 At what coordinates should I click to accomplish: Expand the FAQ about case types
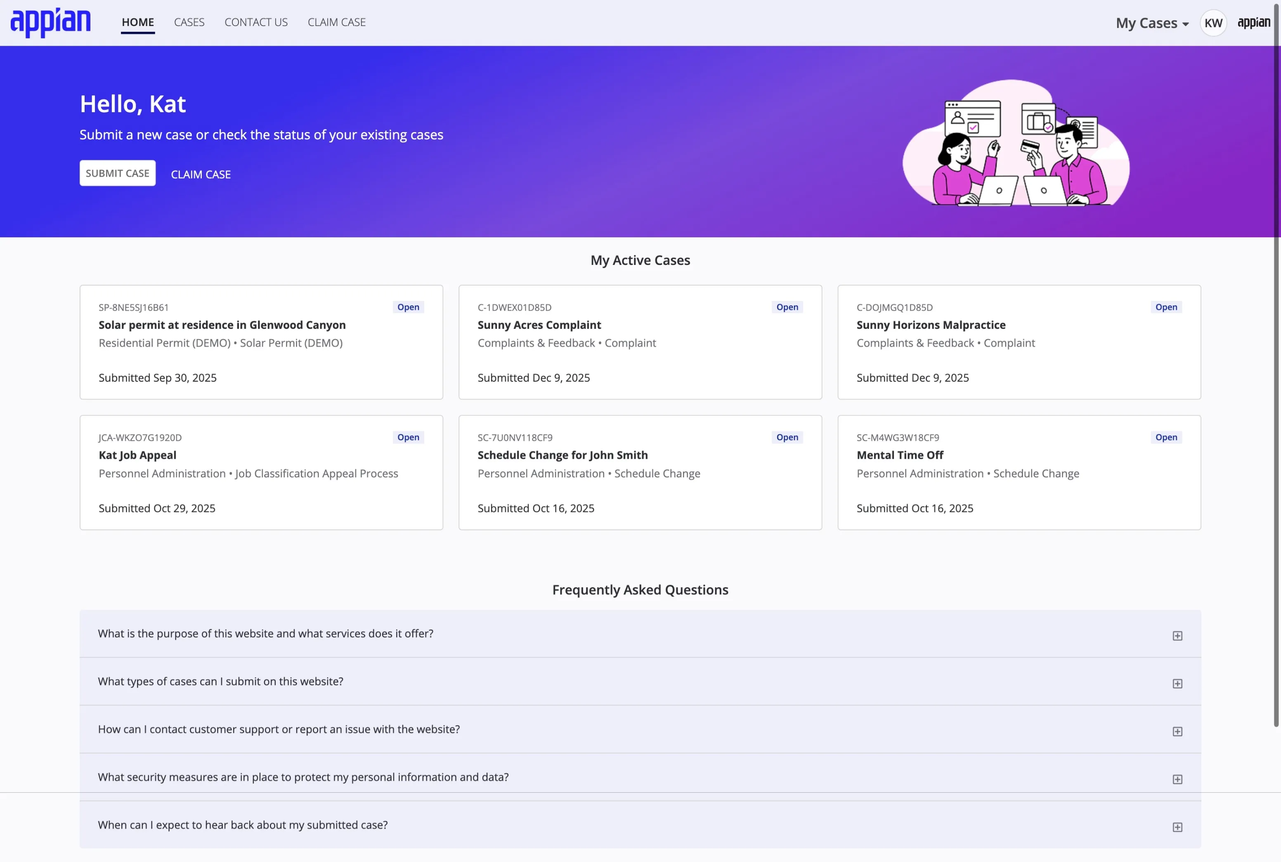coord(1178,683)
